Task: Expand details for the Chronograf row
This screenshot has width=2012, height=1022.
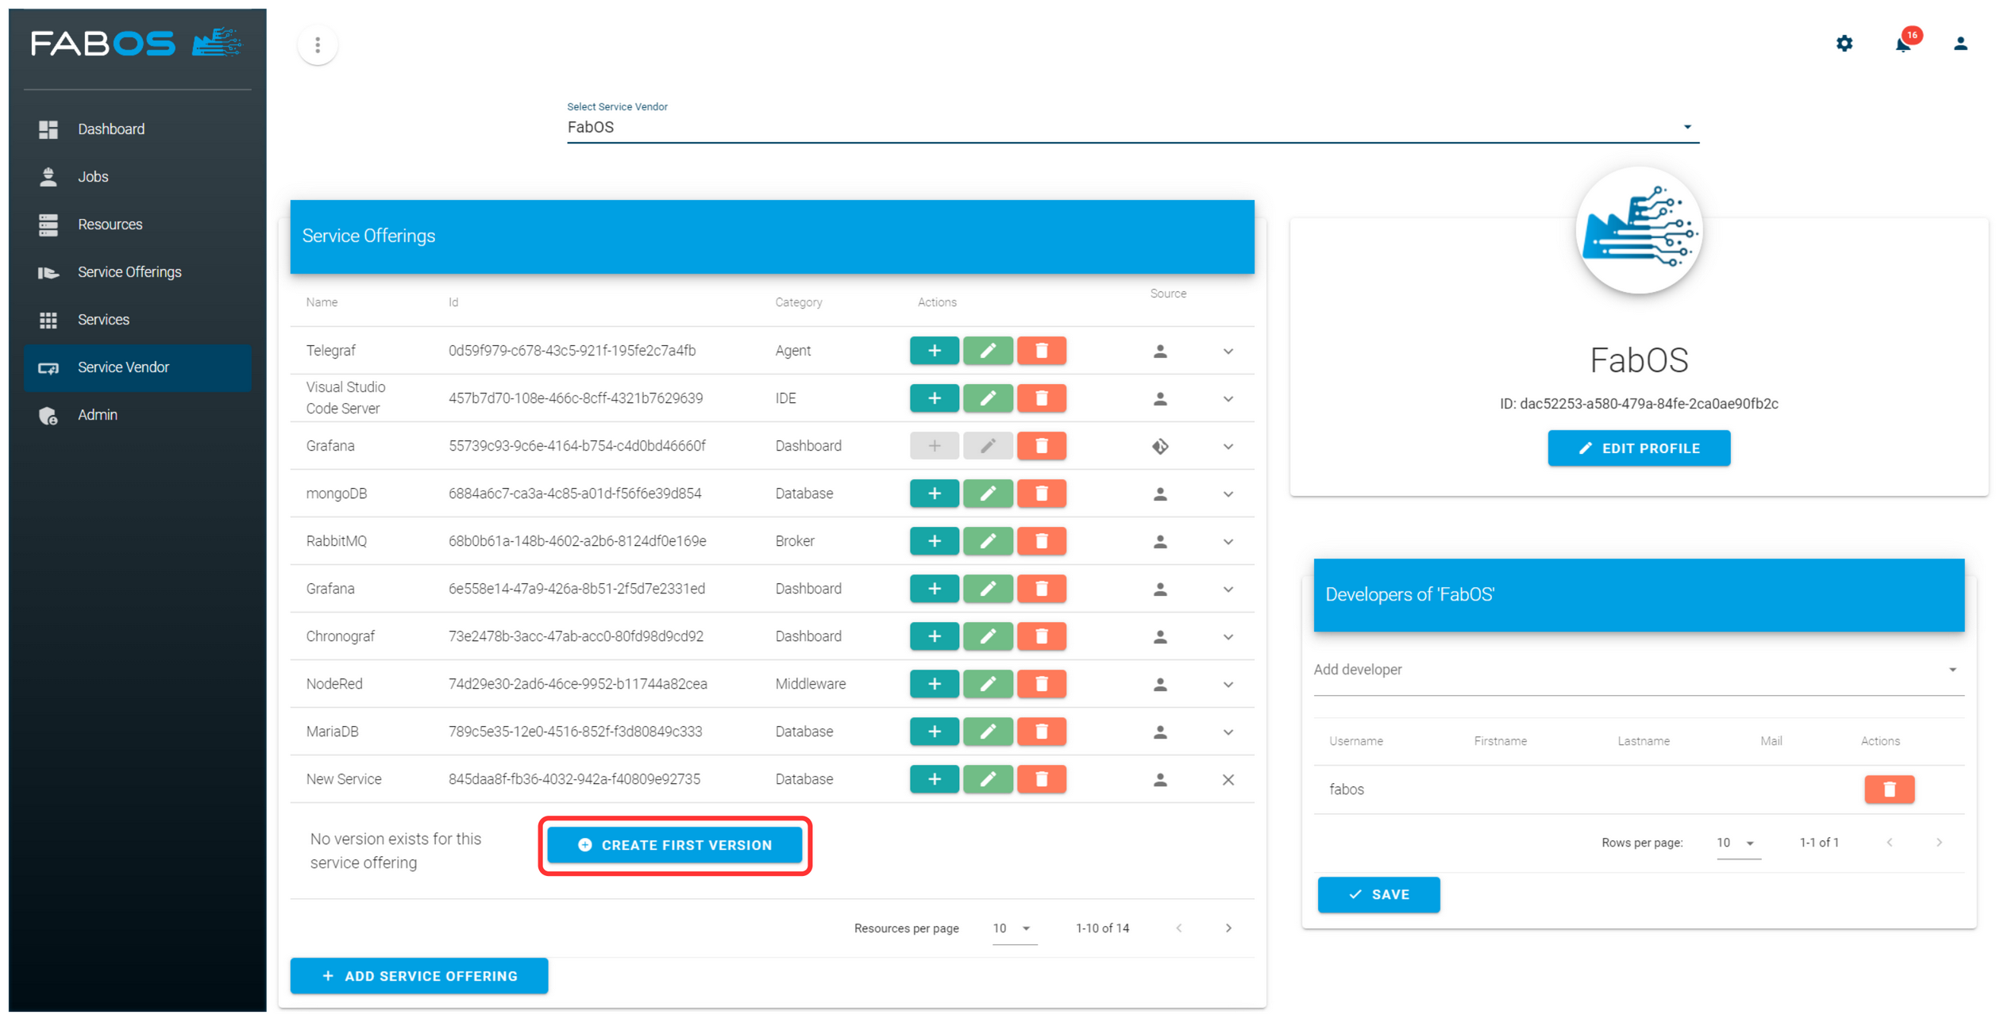Action: (x=1228, y=636)
